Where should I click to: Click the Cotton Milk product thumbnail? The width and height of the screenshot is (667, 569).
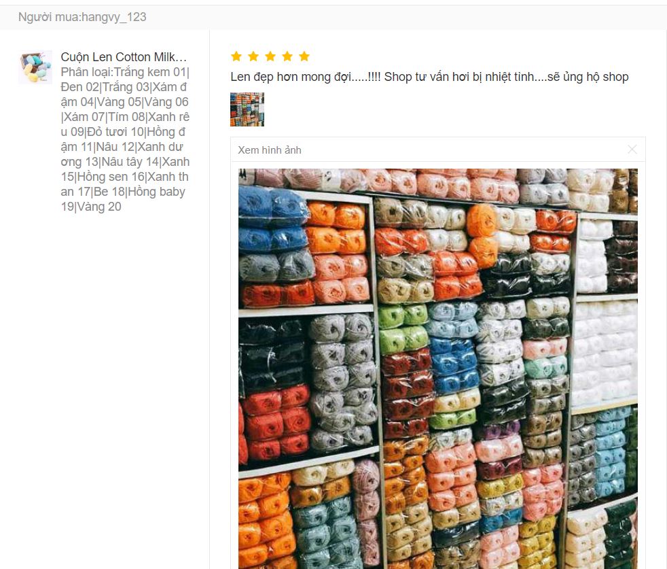(35, 67)
